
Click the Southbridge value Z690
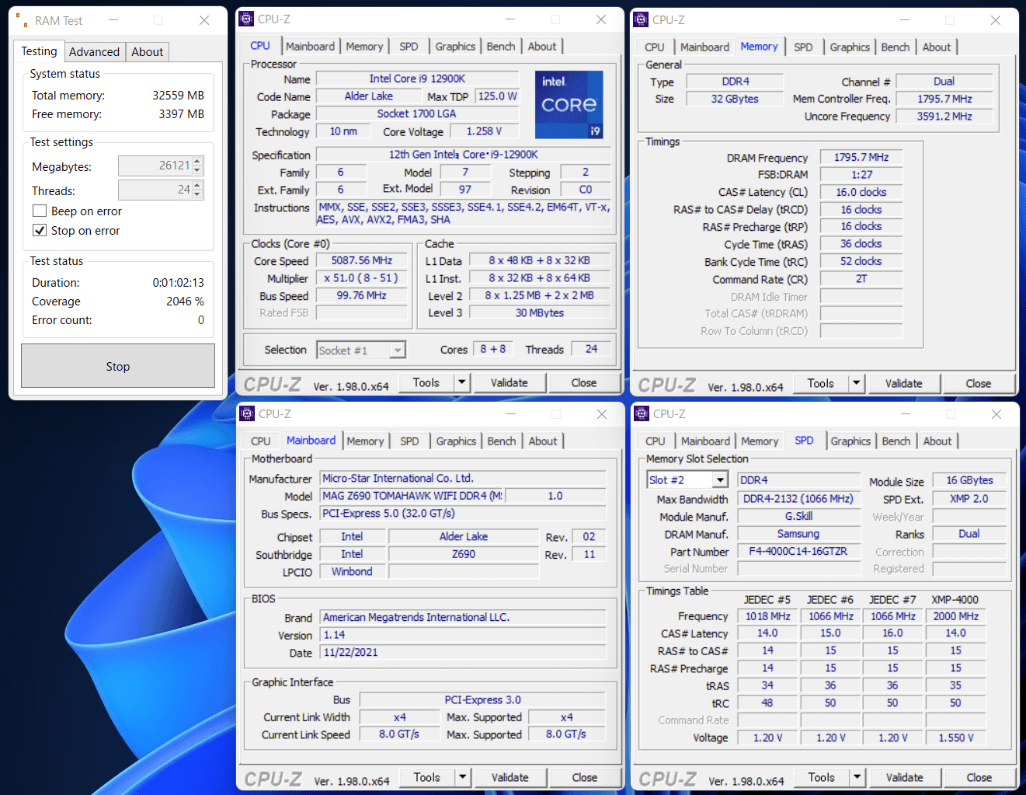coord(464,554)
